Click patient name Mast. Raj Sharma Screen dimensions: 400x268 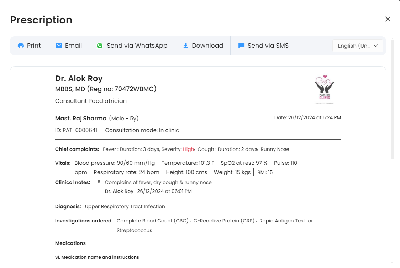tap(81, 119)
